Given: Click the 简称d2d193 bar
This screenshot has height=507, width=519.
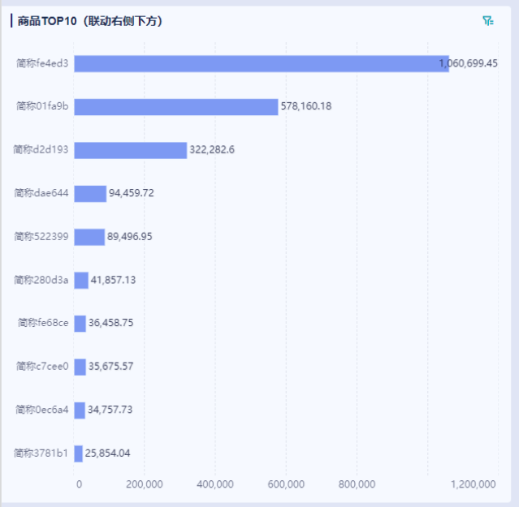Looking at the screenshot, I should coord(130,150).
